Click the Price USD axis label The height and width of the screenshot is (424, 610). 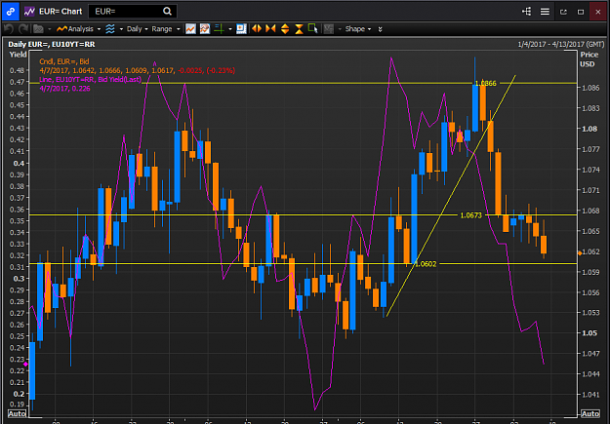(589, 59)
